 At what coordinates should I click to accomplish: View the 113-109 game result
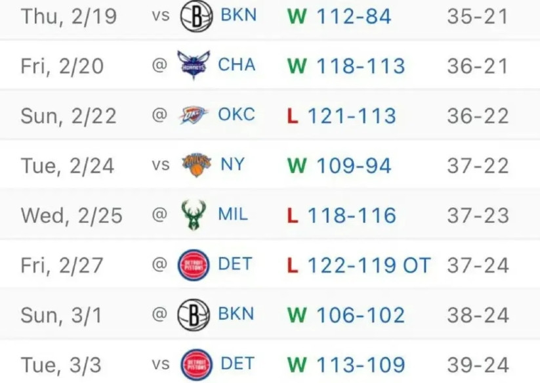pyautogui.click(x=360, y=365)
